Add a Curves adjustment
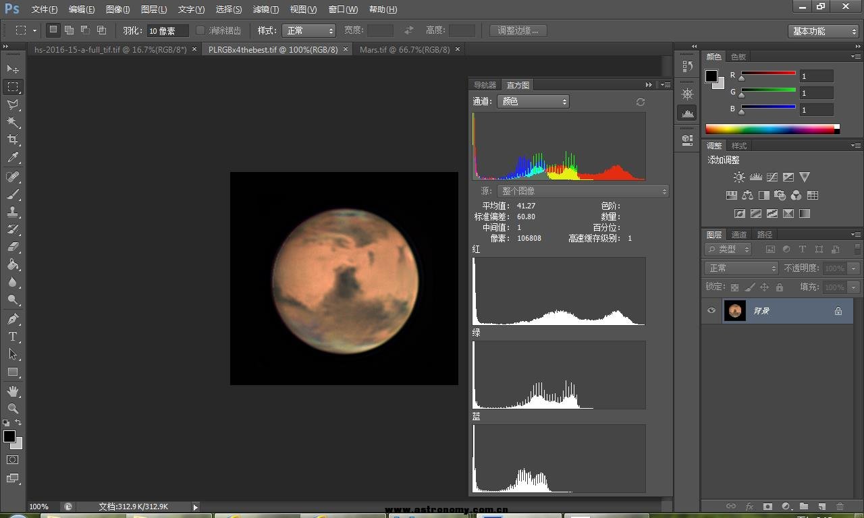The width and height of the screenshot is (864, 518). tap(772, 177)
